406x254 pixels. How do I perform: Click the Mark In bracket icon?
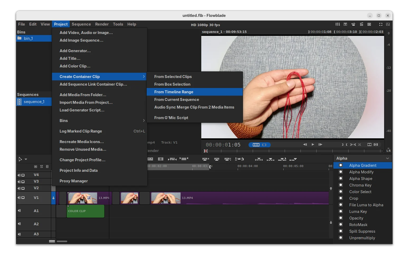click(x=342, y=144)
